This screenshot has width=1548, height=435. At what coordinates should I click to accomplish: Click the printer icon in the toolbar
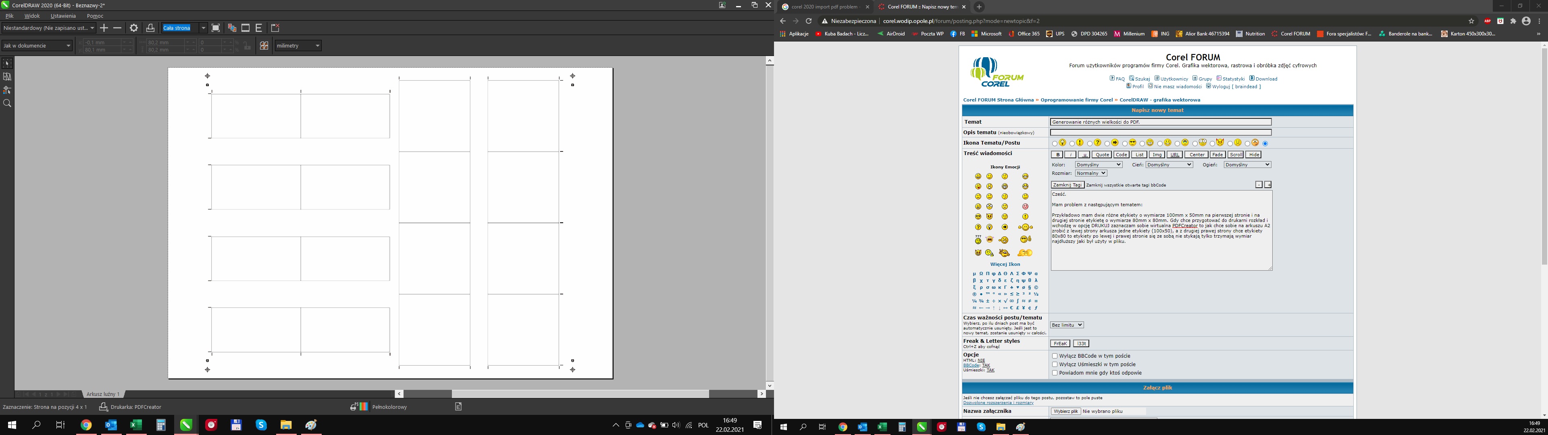(x=150, y=28)
